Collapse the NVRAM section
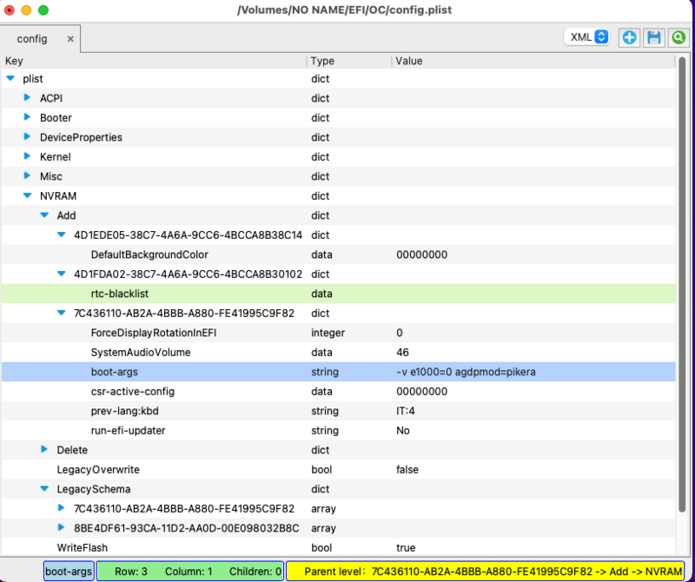Viewport: 695px width, 582px height. (x=27, y=196)
